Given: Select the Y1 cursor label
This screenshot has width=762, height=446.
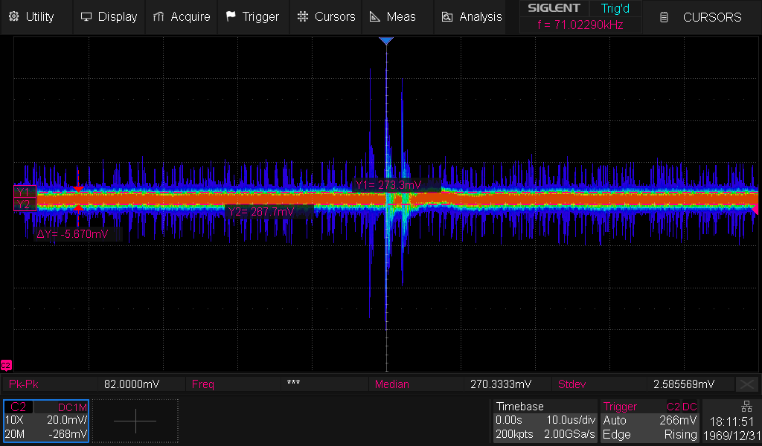Looking at the screenshot, I should tap(23, 192).
